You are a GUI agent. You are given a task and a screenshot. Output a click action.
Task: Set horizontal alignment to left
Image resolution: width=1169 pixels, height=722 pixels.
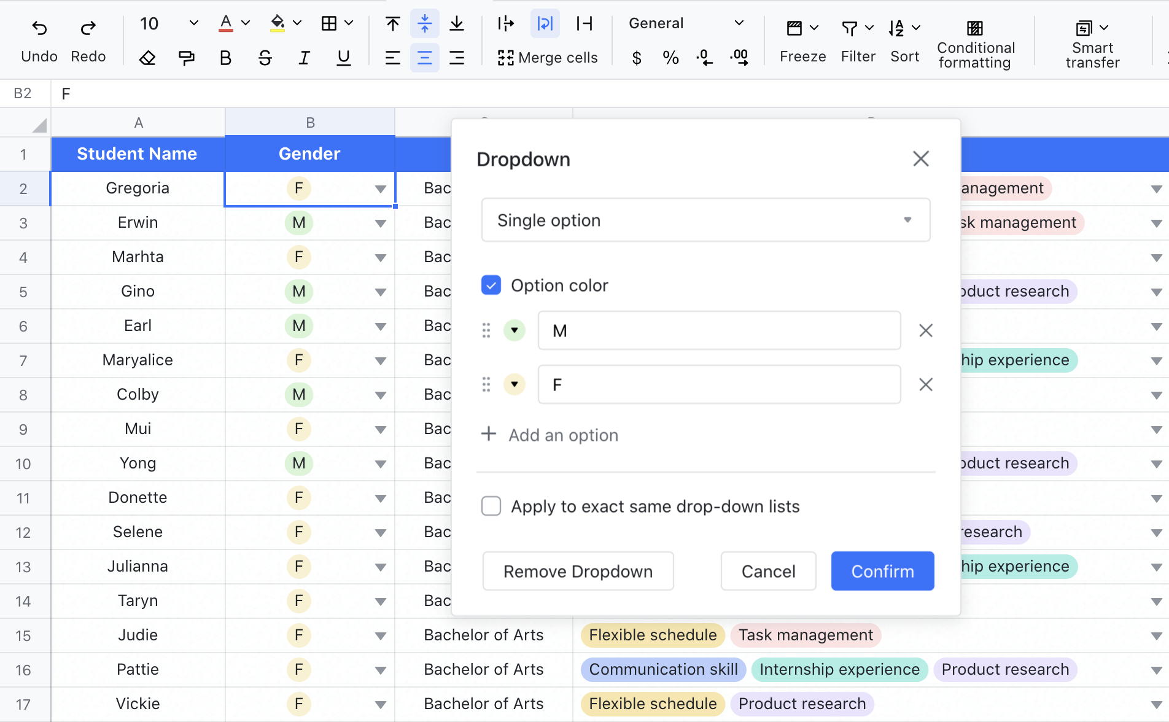pyautogui.click(x=393, y=58)
